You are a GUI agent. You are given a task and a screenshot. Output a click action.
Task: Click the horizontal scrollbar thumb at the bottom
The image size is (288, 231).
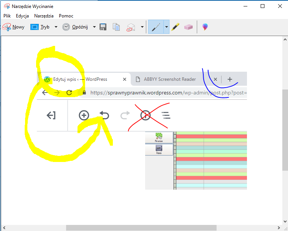(141, 228)
